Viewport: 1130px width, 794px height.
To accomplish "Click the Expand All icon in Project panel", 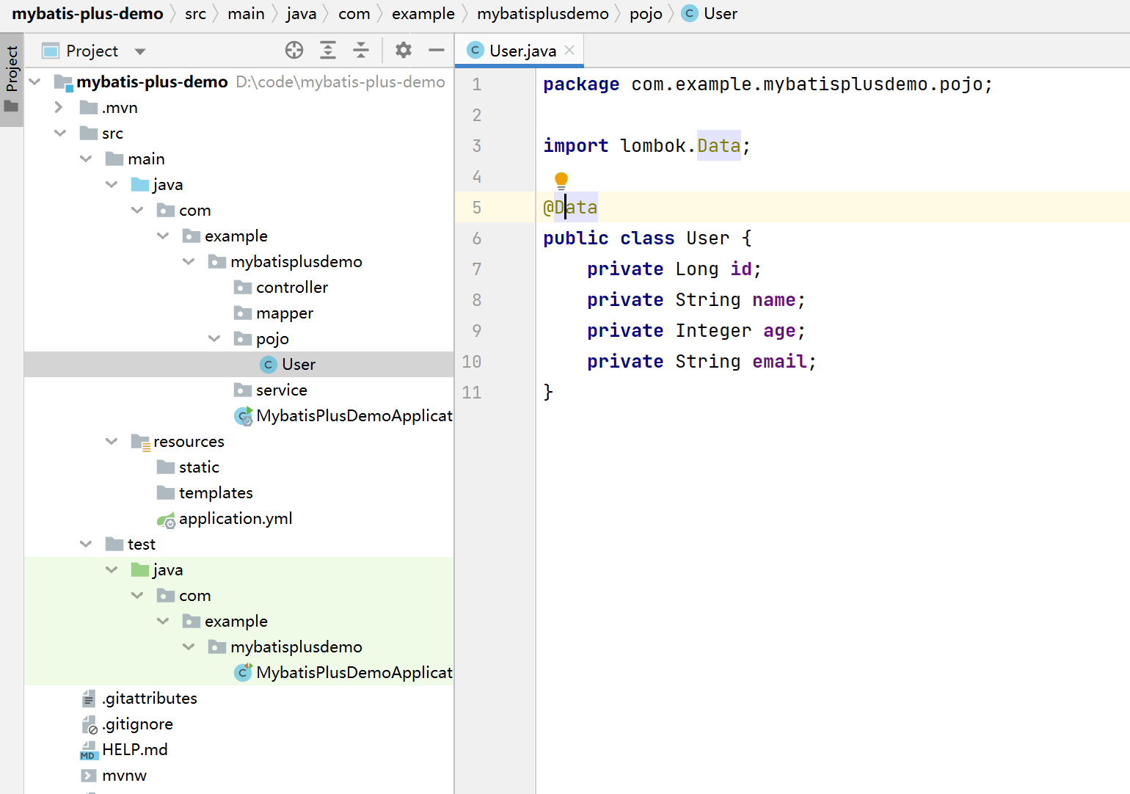I will (328, 50).
